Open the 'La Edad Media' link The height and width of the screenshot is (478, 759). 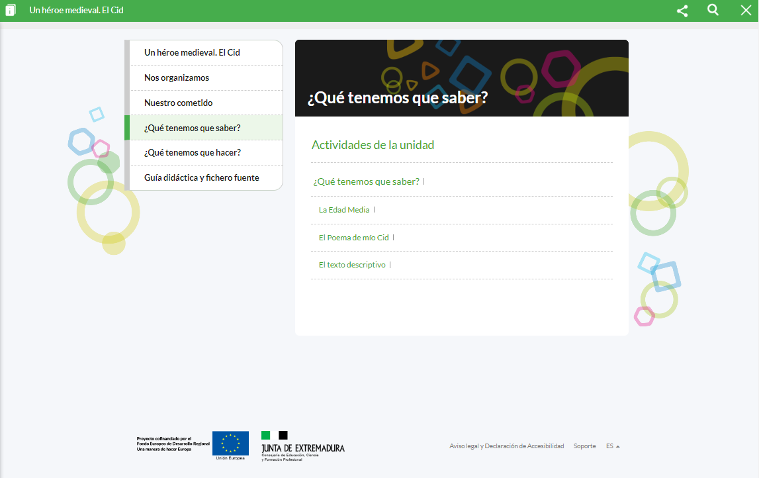343,210
